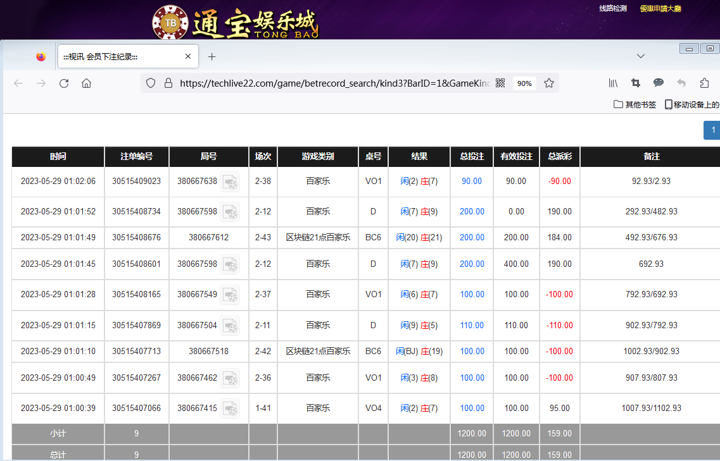
Task: Select bet number 30515409023
Action: tap(136, 181)
